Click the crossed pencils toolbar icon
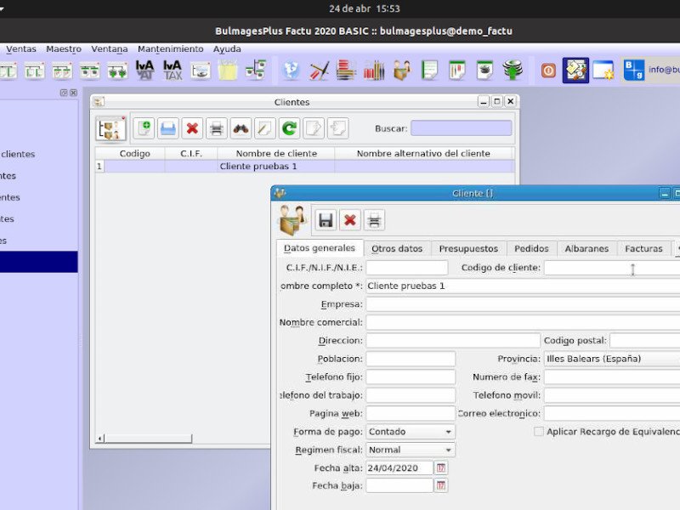 (320, 70)
